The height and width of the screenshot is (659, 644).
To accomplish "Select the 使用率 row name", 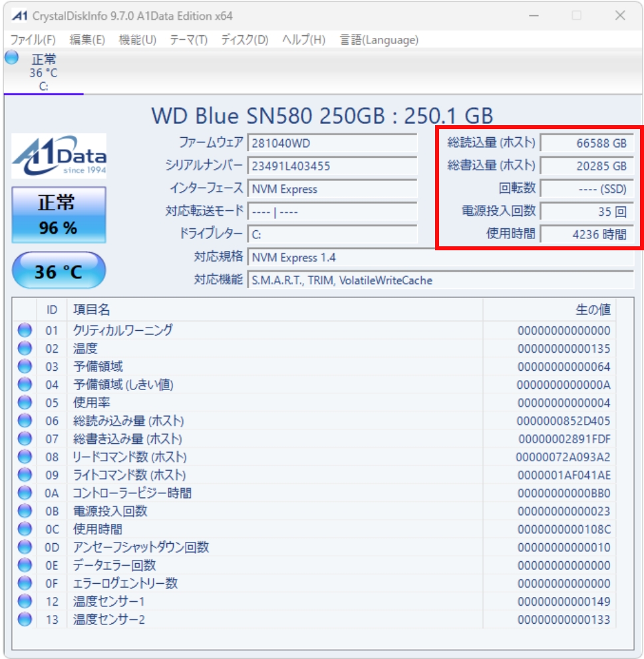I will pyautogui.click(x=92, y=403).
